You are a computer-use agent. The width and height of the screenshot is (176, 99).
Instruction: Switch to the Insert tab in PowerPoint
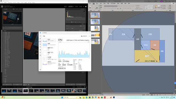pos(97,4)
